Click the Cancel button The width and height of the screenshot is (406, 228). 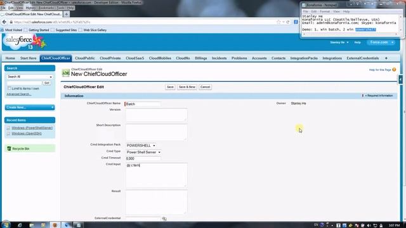click(x=205, y=87)
